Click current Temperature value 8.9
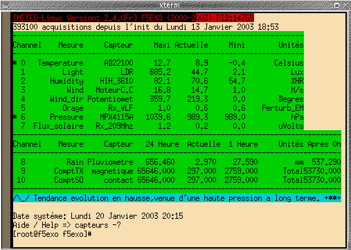The width and height of the screenshot is (351, 250). pos(201,63)
